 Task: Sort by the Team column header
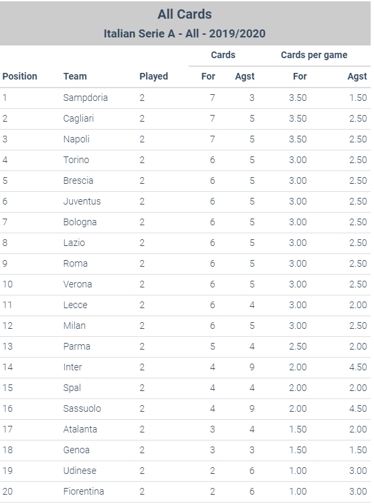(75, 76)
